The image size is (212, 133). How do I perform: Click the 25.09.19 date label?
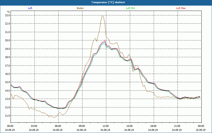(x=201, y=130)
